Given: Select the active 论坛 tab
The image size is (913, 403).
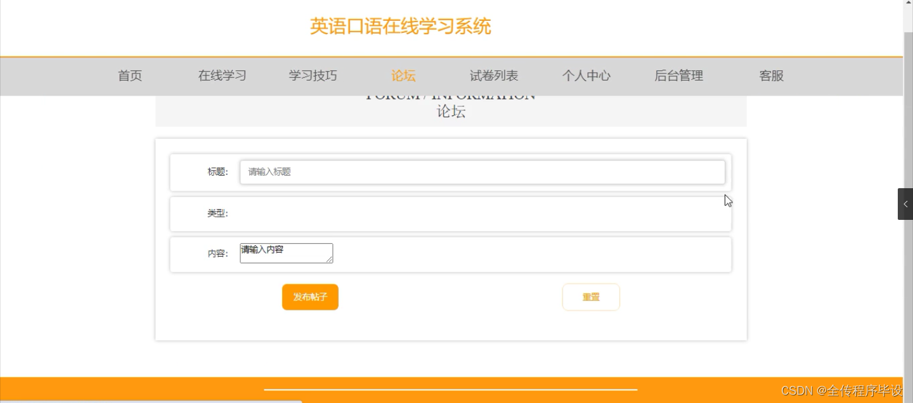Looking at the screenshot, I should point(403,75).
